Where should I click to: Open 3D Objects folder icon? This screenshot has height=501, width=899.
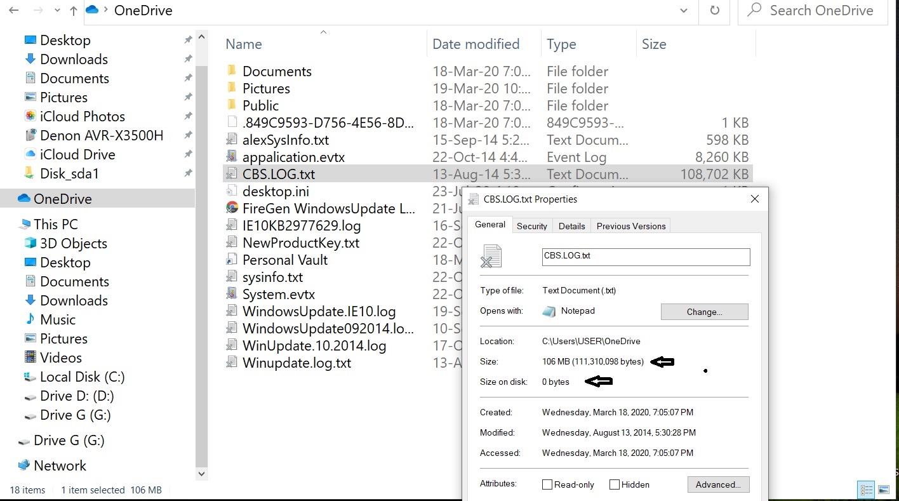click(30, 243)
